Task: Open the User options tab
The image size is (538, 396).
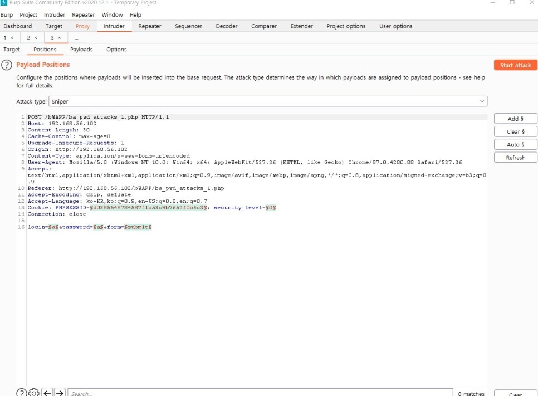Action: click(x=395, y=26)
